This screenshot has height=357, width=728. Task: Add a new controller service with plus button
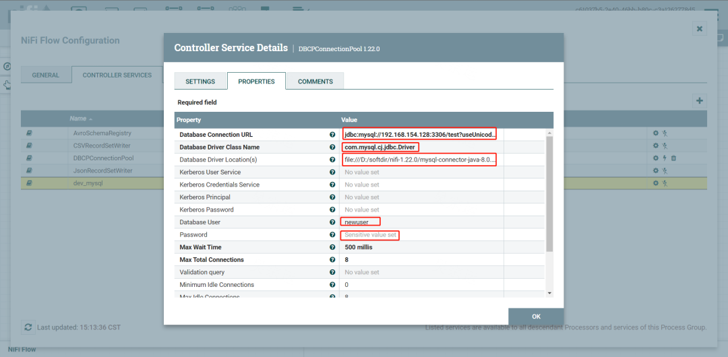click(699, 101)
